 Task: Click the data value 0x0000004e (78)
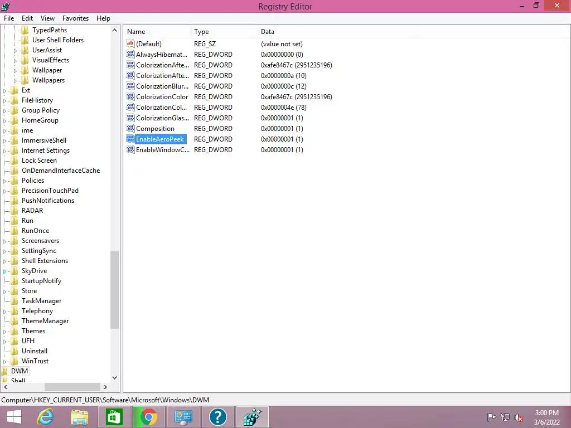point(283,108)
